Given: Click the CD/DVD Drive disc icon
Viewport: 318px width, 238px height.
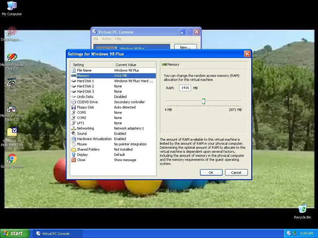Looking at the screenshot, I should click(x=74, y=102).
